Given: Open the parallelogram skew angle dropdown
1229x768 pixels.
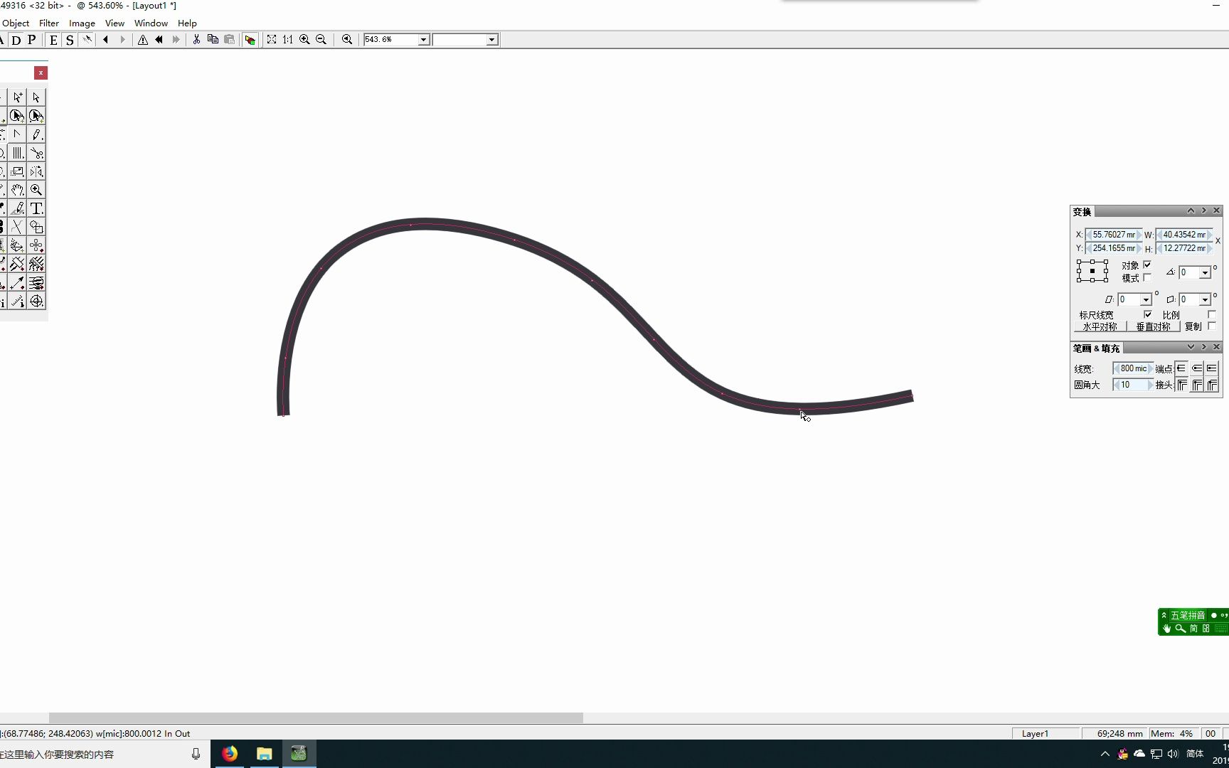Looking at the screenshot, I should (x=1146, y=300).
